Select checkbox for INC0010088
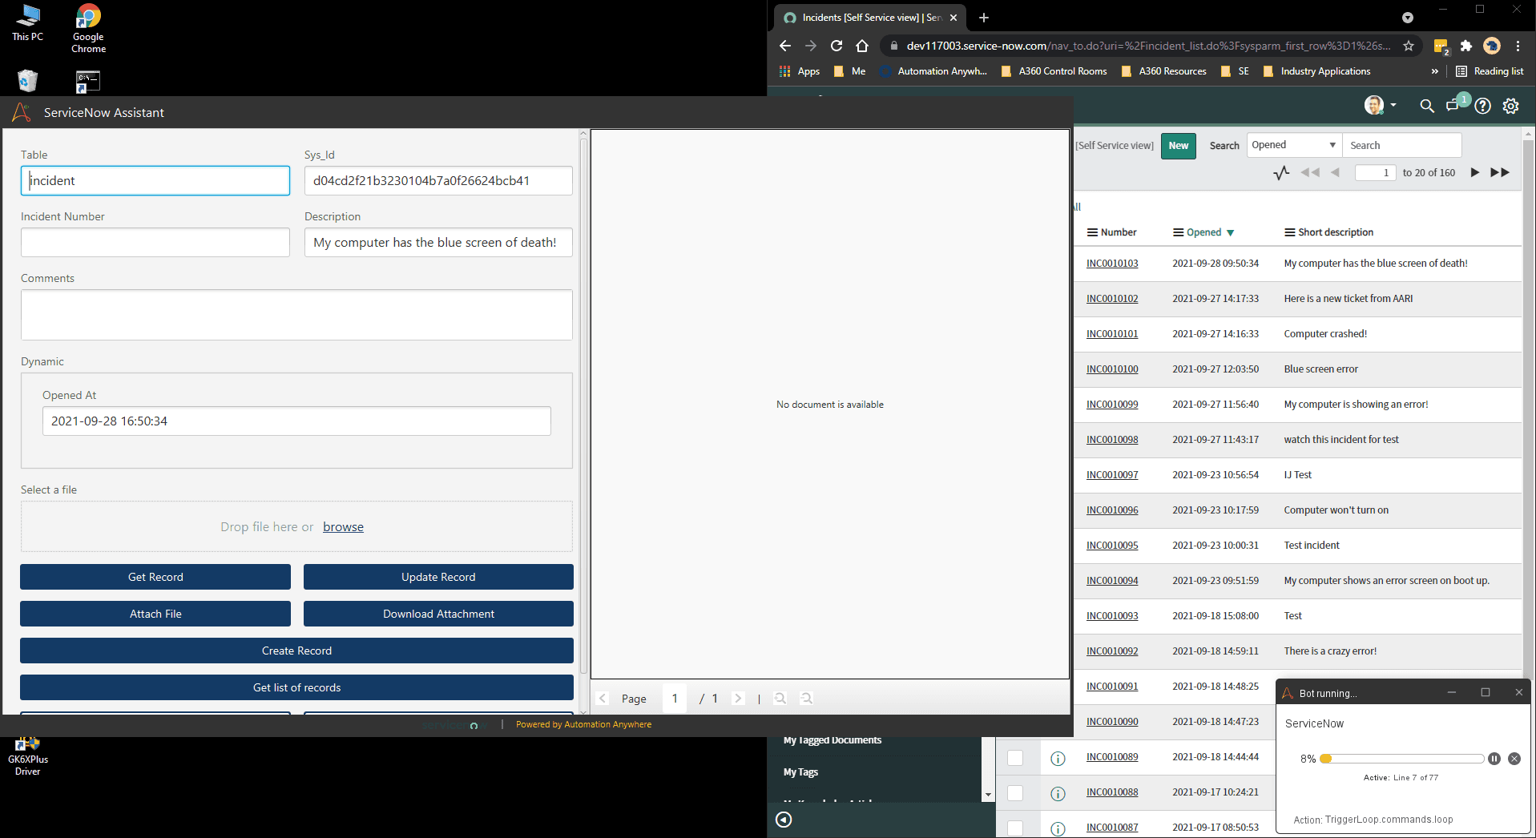The width and height of the screenshot is (1536, 838). (1015, 793)
